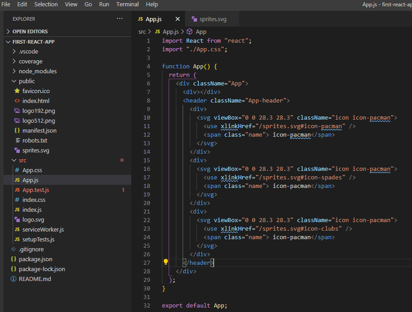This screenshot has height=312, width=412.
Task: Open the Explorer more actions ellipsis
Action: click(x=119, y=19)
